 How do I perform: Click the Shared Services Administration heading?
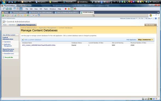click(8, 50)
